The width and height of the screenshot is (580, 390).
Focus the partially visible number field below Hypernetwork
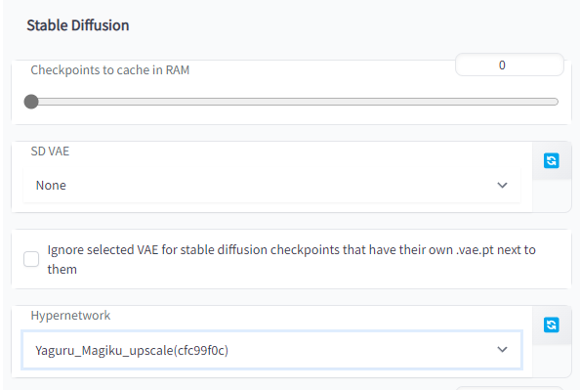pyautogui.click(x=510, y=388)
